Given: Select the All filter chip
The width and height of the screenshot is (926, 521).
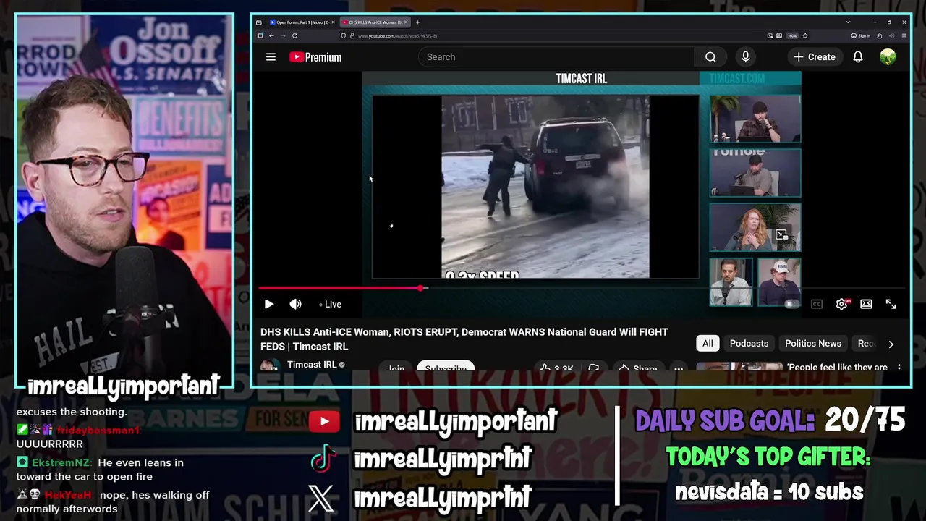Looking at the screenshot, I should pos(708,344).
